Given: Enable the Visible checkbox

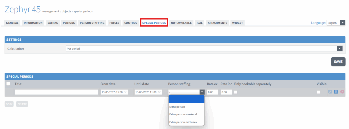Looking at the screenshot, I should click(319, 92).
